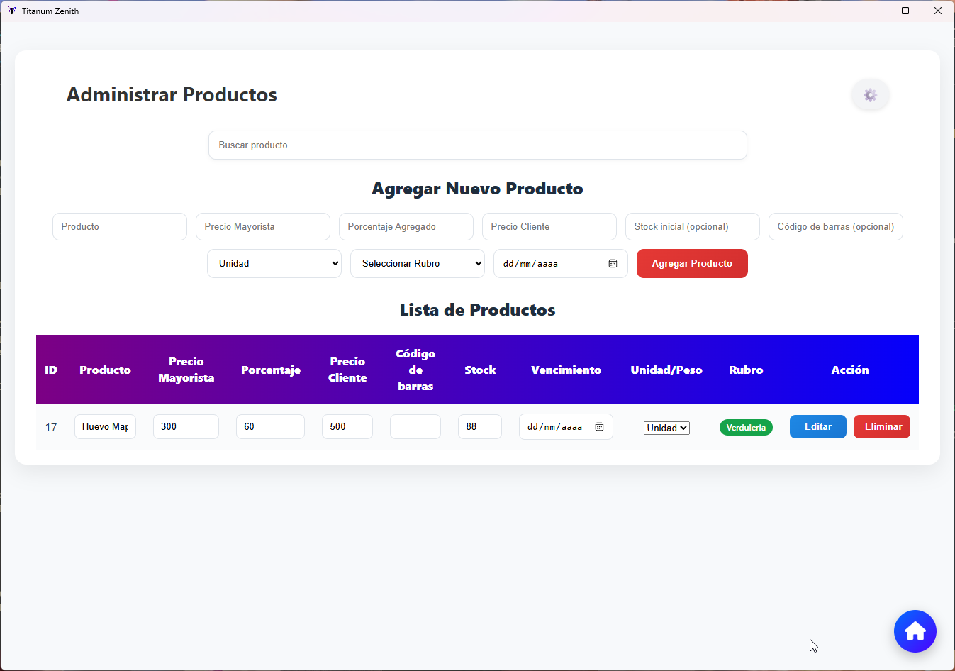Screen dimensions: 955x671
Task: Click Editar for product 17
Action: tap(817, 426)
